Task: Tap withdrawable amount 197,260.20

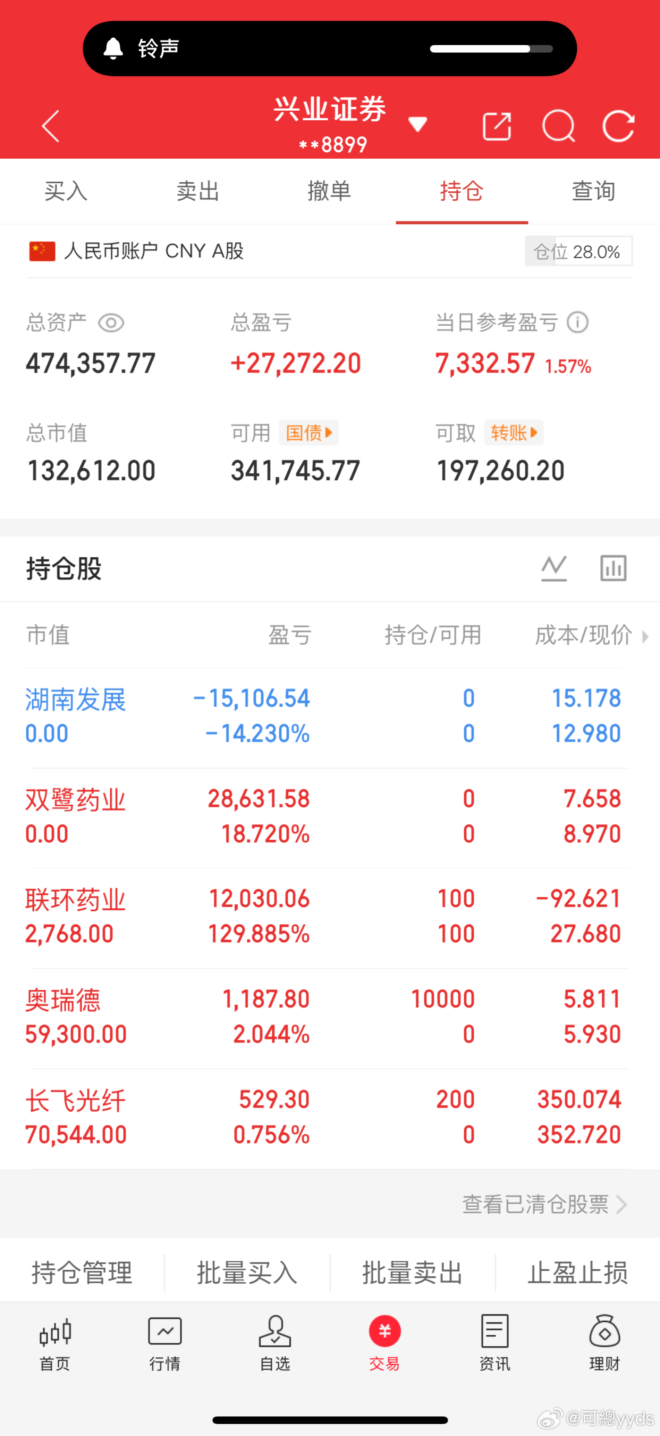Action: pyautogui.click(x=501, y=471)
